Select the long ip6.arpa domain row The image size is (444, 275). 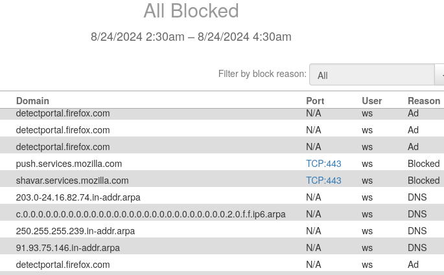(150, 214)
